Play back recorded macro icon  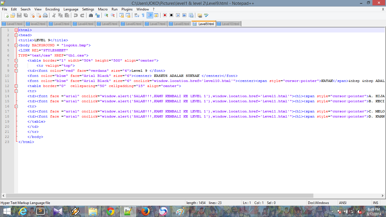coord(178,15)
